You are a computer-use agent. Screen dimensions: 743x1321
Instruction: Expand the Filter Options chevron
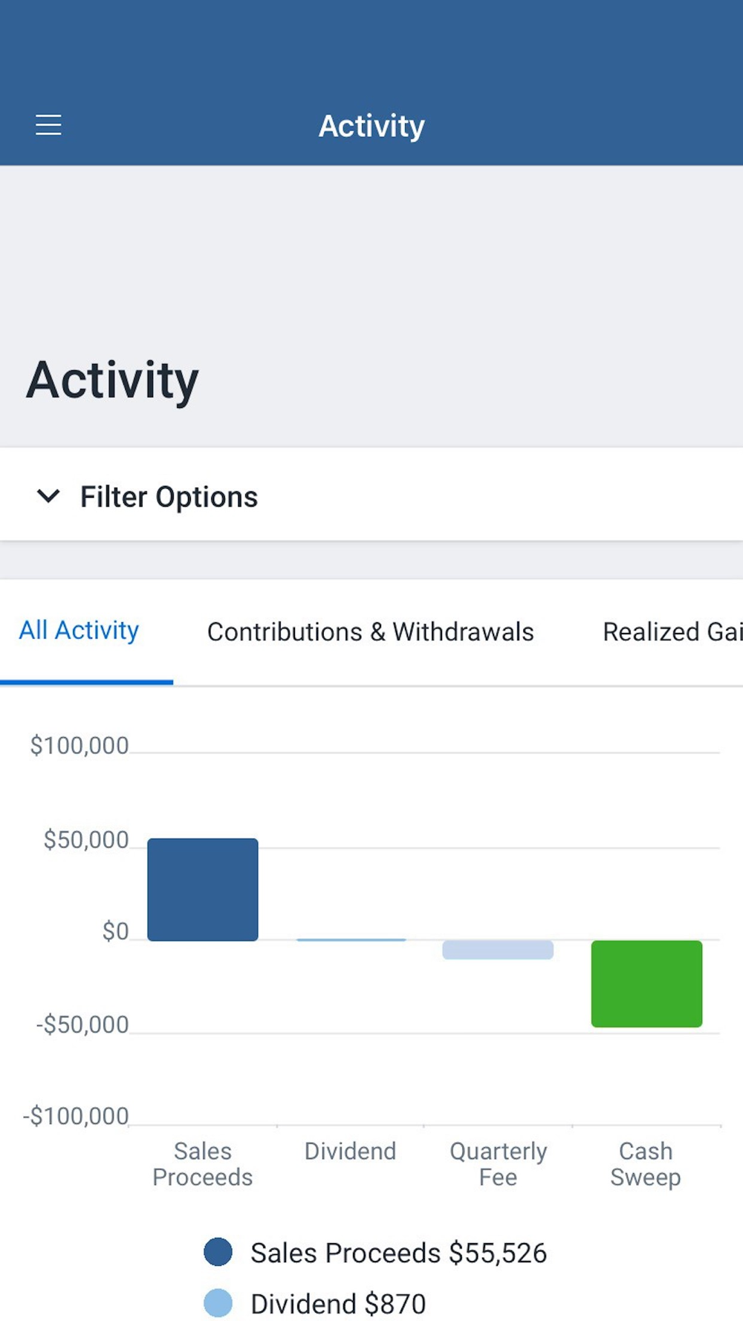click(48, 496)
